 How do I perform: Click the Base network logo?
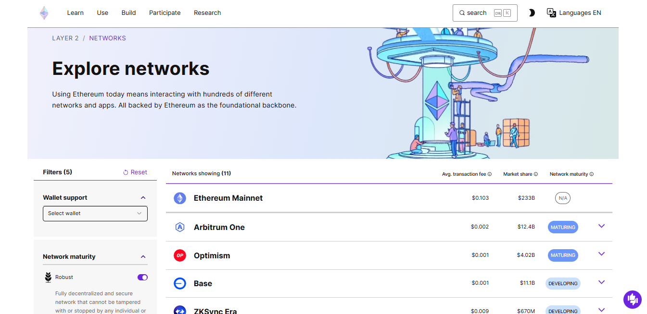click(180, 283)
